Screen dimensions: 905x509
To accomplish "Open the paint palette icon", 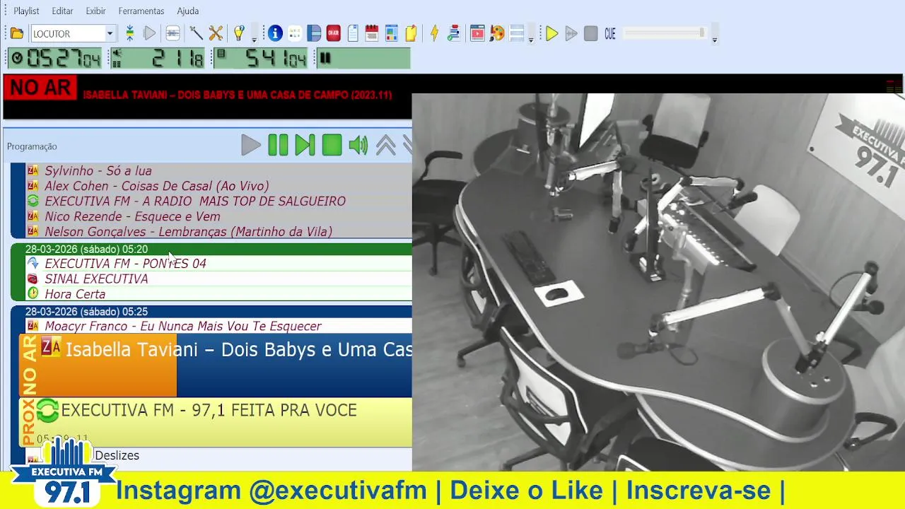I will click(497, 33).
